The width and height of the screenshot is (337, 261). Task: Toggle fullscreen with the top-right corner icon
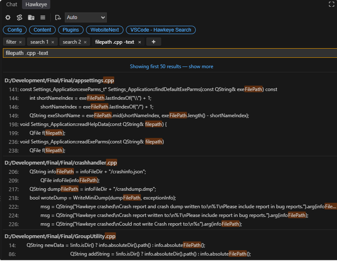coord(332,4)
